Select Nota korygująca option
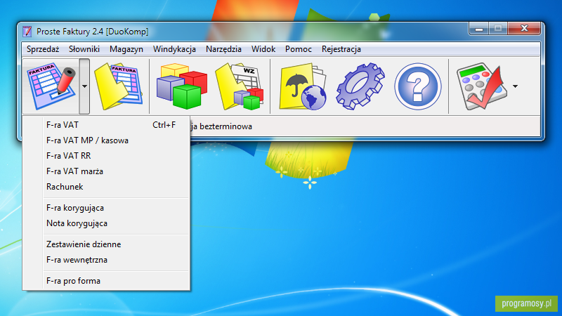Screen dimensions: 562x316 106,223
